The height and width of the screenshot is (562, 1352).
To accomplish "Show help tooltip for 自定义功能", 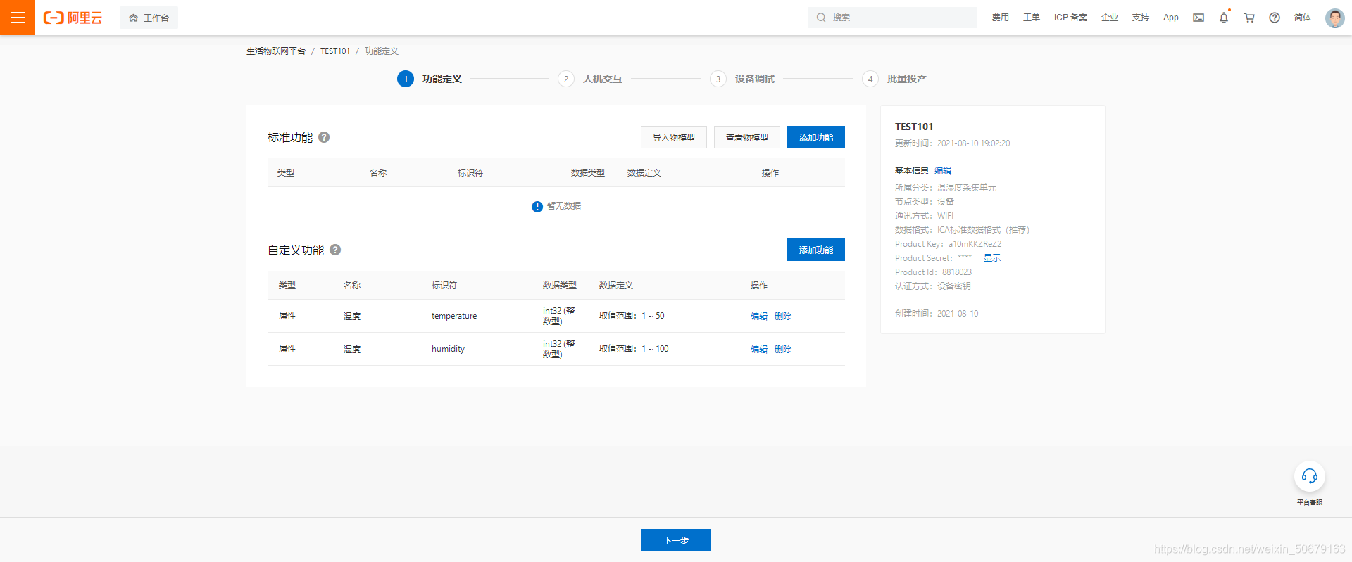I will point(335,250).
